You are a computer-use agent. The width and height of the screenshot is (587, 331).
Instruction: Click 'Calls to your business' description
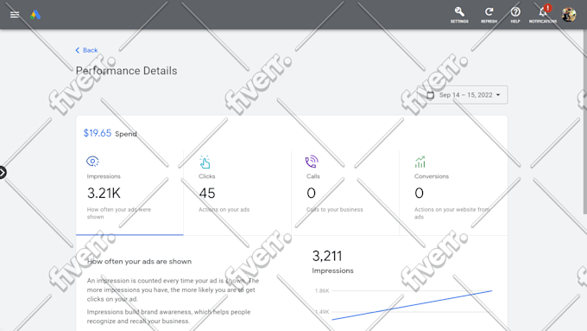(335, 209)
